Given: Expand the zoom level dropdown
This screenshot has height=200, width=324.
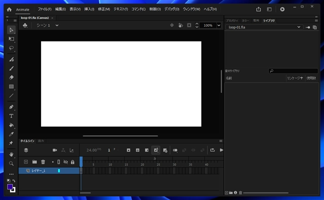Looking at the screenshot, I should coord(219,25).
